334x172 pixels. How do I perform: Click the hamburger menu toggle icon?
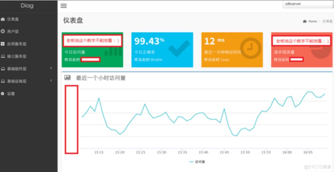coord(64,6)
